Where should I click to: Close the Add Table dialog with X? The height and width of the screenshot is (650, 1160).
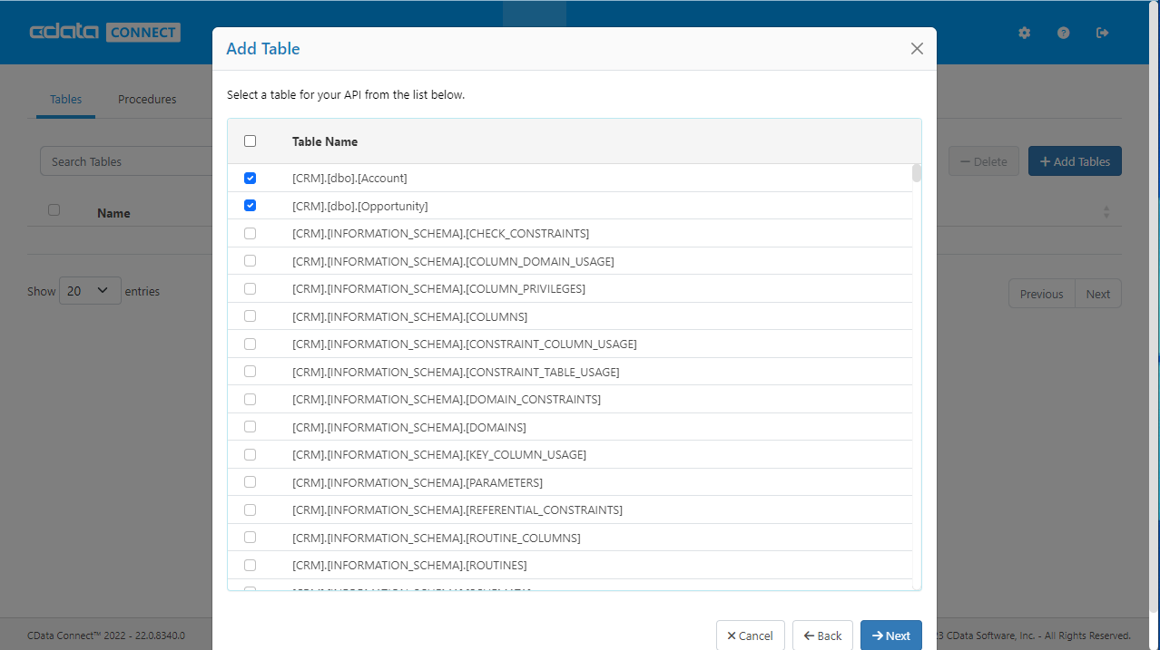pyautogui.click(x=917, y=49)
